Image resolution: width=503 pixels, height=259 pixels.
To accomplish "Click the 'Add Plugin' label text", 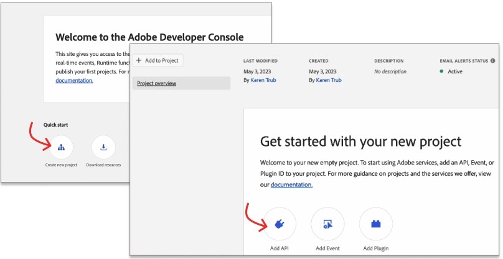I will [x=376, y=248].
